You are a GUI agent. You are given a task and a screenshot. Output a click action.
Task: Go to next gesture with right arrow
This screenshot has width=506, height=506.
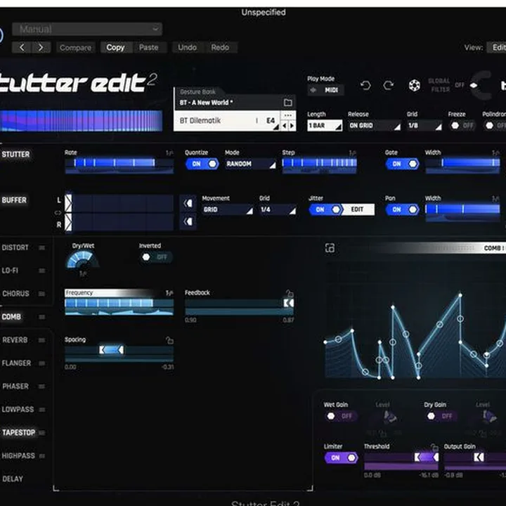click(292, 126)
